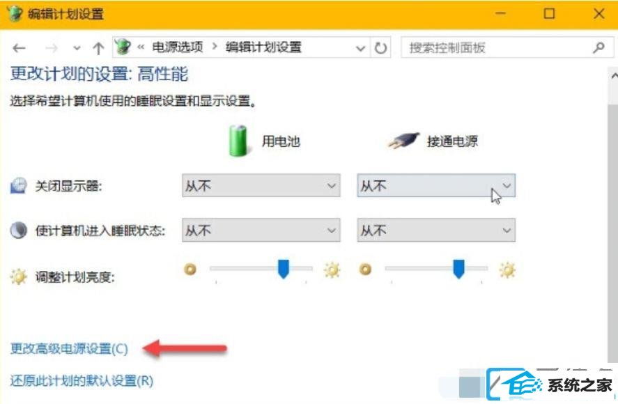Expand address bar history dropdown
This screenshot has width=618, height=404.
point(360,48)
